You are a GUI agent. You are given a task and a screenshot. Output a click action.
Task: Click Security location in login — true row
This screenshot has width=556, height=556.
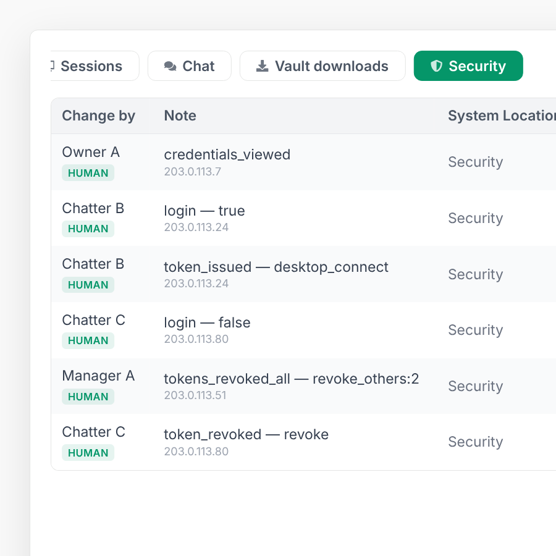coord(476,218)
